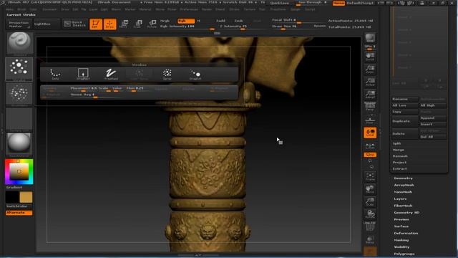
Task: Expand the Extract section
Action: coord(399,169)
